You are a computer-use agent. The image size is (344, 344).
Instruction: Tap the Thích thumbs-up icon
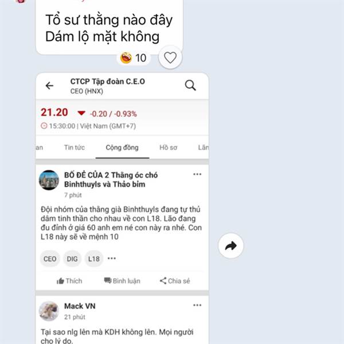(60, 281)
